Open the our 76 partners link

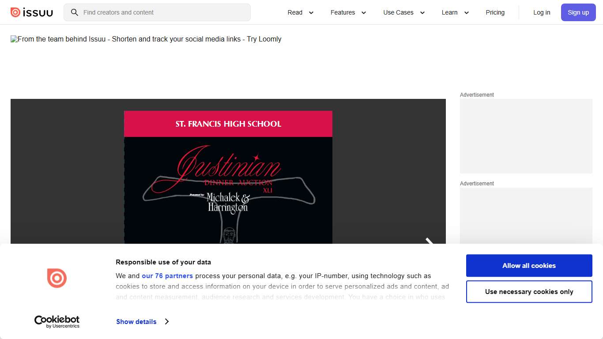click(167, 275)
